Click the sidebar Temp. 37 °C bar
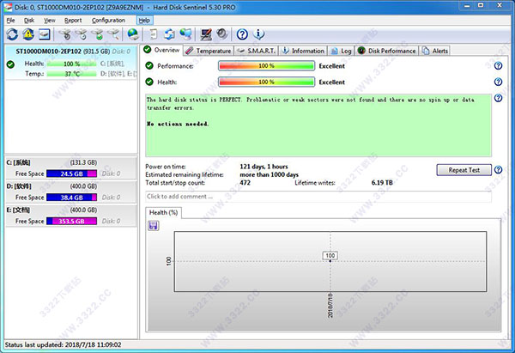 (x=71, y=74)
